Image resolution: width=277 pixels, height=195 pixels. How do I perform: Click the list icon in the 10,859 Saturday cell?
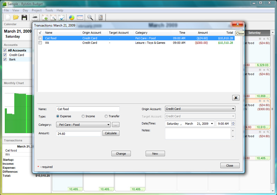pyautogui.click(x=260, y=70)
